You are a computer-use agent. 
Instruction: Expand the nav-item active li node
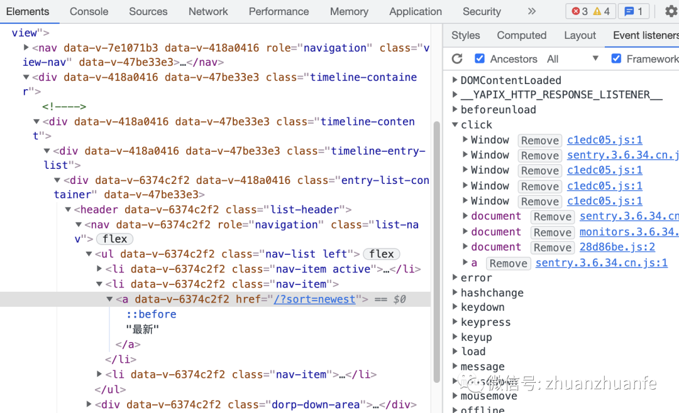99,269
